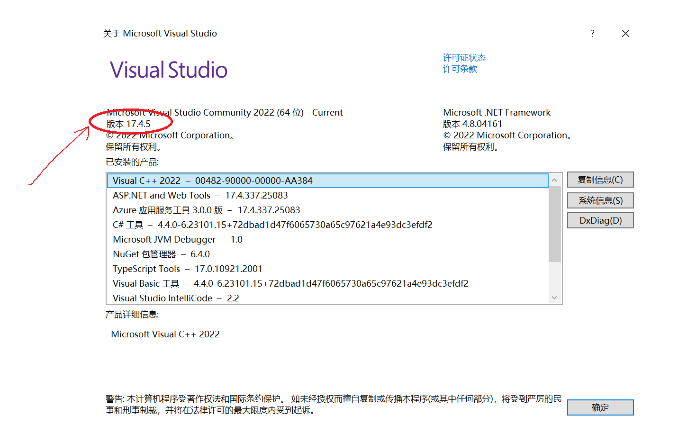696x434 pixels.
Task: Click the 复制信息(C) button
Action: pyautogui.click(x=600, y=180)
